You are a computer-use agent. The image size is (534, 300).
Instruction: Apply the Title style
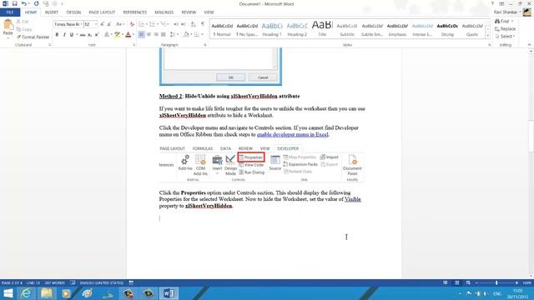point(322,29)
